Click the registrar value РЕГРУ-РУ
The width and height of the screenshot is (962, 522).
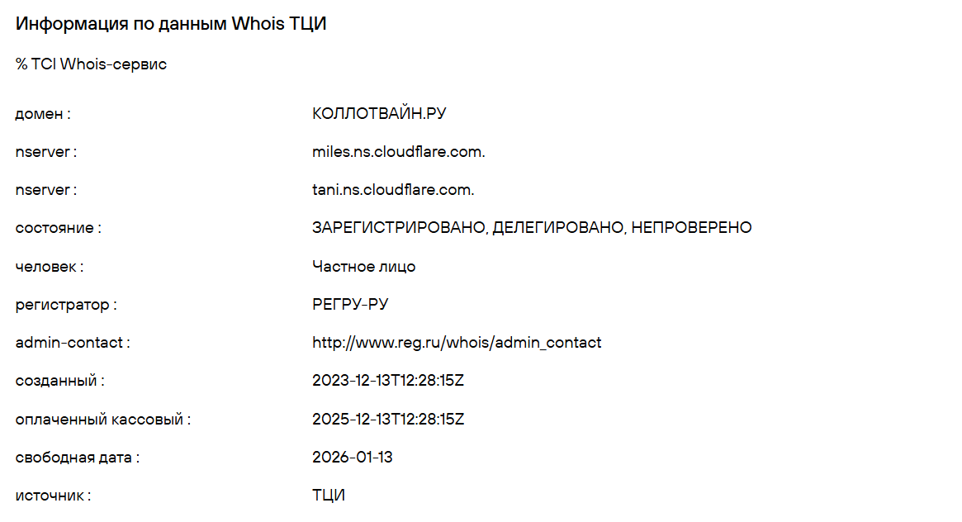pos(350,305)
